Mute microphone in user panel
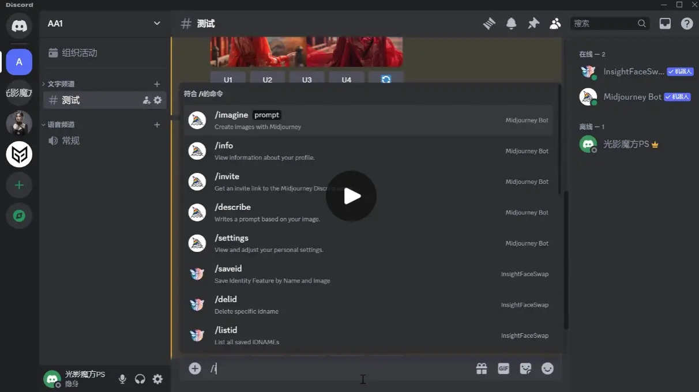The width and height of the screenshot is (699, 392). [x=122, y=379]
